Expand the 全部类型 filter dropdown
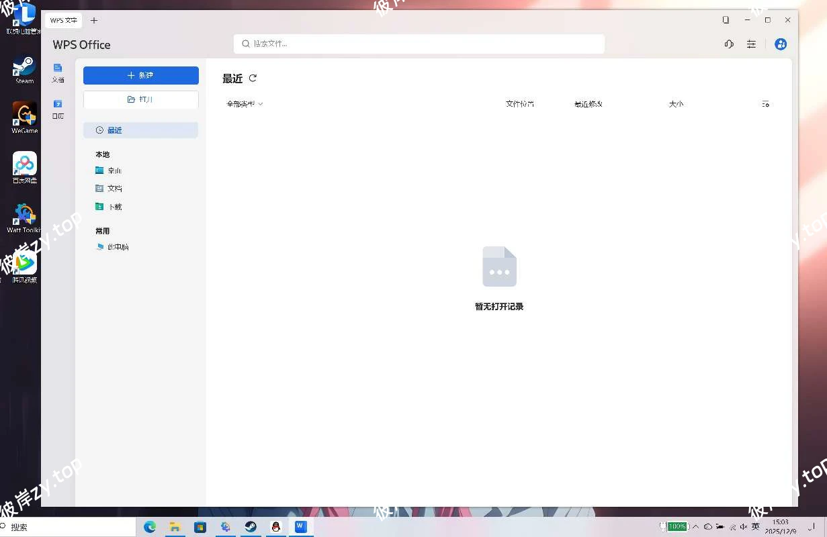The height and width of the screenshot is (537, 827). (x=245, y=104)
